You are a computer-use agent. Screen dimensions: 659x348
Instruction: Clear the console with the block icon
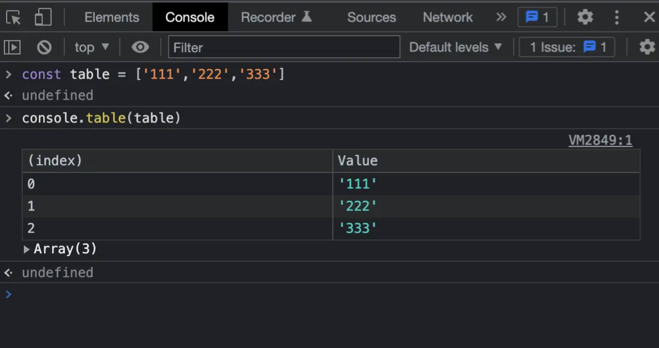point(44,47)
